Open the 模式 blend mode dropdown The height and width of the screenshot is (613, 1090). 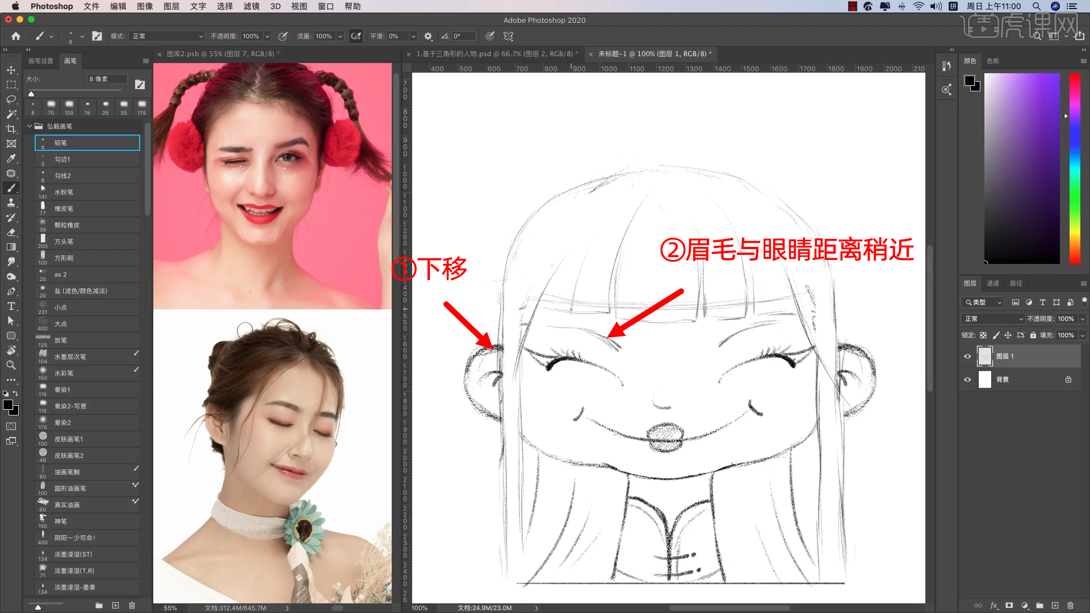pos(166,36)
